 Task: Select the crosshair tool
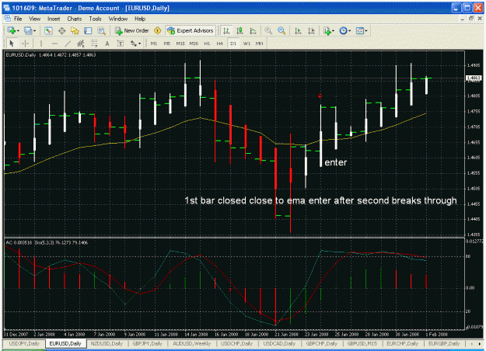tap(26, 43)
